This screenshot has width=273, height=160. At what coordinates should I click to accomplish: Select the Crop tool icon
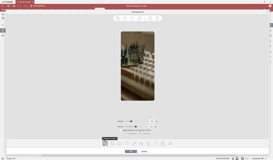(112, 144)
